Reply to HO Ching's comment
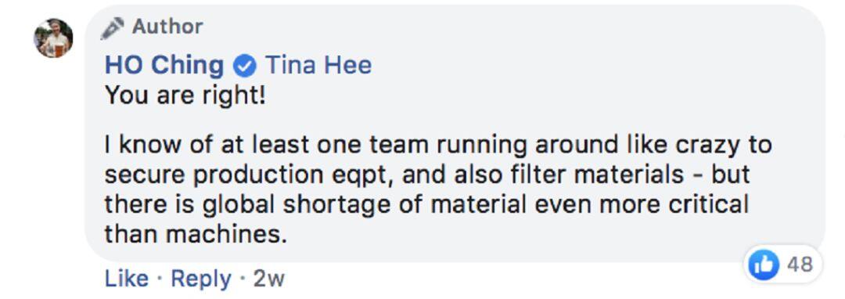Screen dimensions: 845x299 point(201,279)
